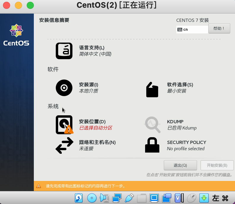Screen dimensions: 235x204
Task: Click the 未连接 network status text
Action: [x=86, y=148]
